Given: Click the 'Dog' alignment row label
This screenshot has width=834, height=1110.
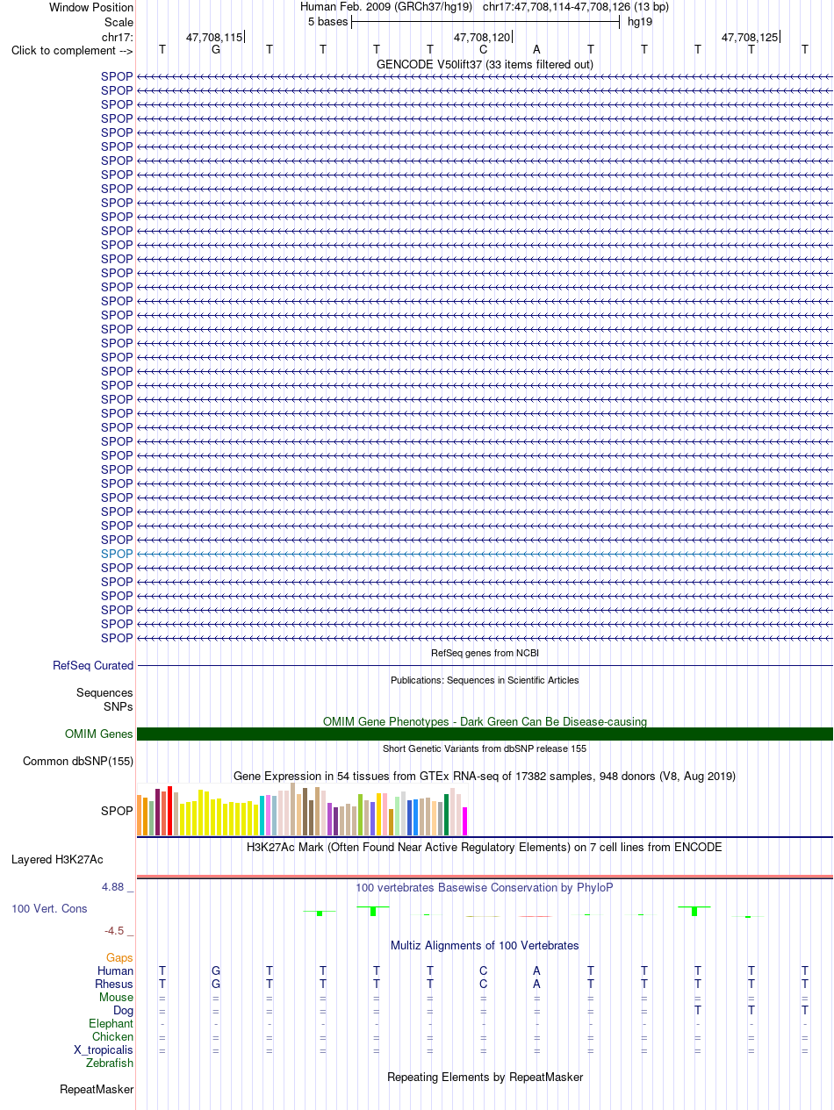Looking at the screenshot, I should (124, 1011).
